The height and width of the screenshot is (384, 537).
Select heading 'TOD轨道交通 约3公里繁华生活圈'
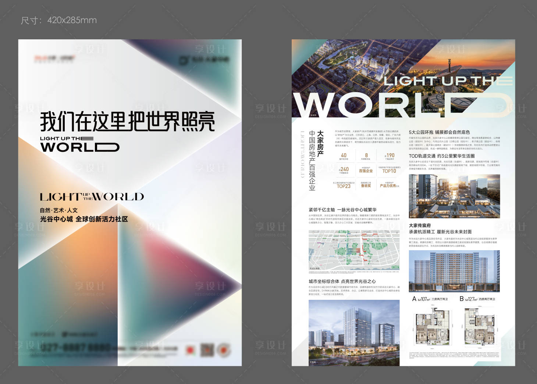coord(441,156)
